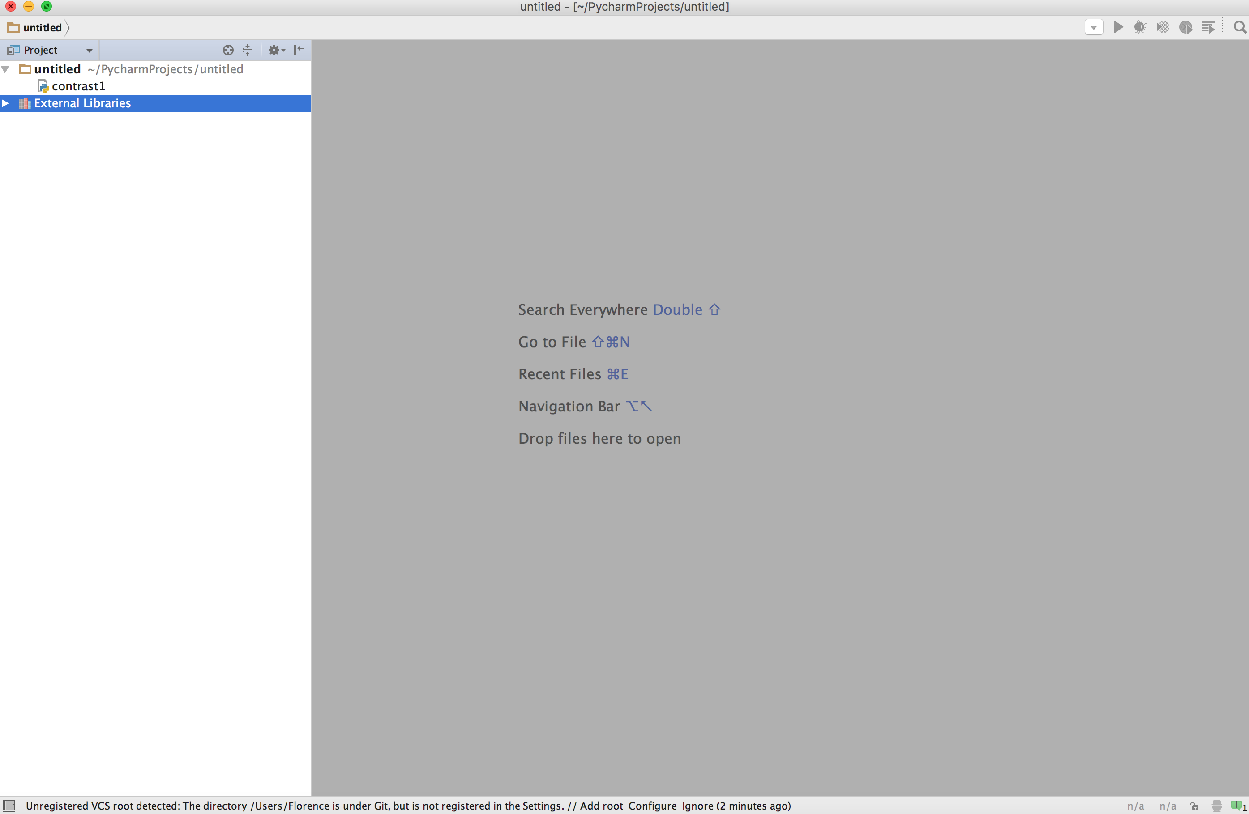1249x814 pixels.
Task: Open run configuration dropdown
Action: tap(1094, 27)
